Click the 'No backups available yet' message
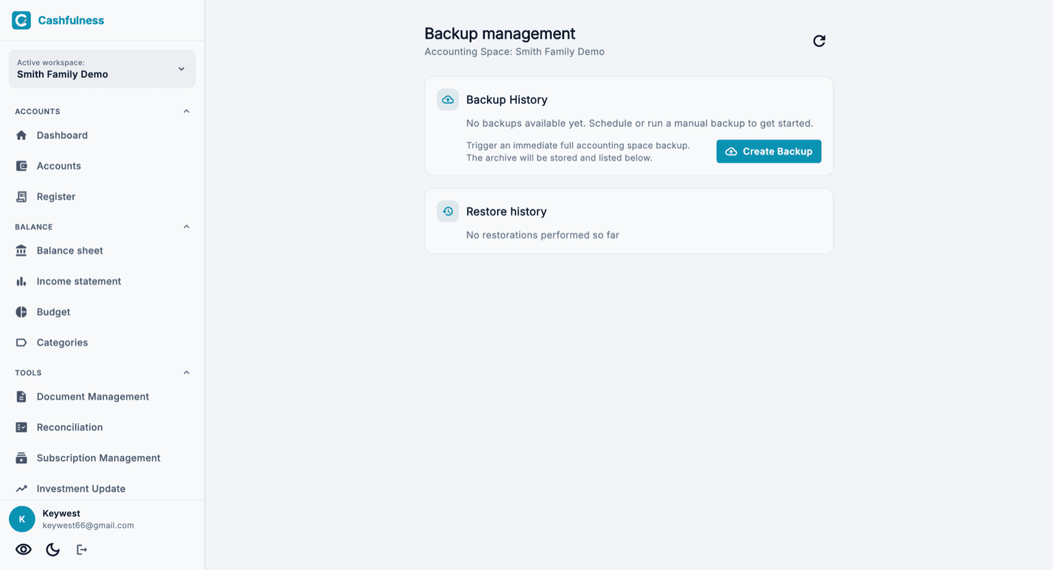The image size is (1053, 570). tap(639, 124)
